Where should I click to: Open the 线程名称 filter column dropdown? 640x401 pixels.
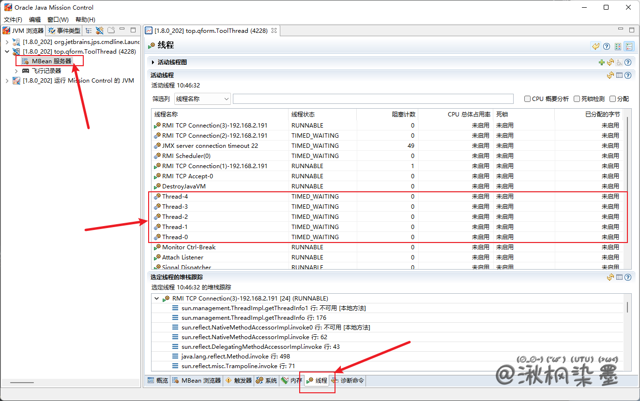202,99
